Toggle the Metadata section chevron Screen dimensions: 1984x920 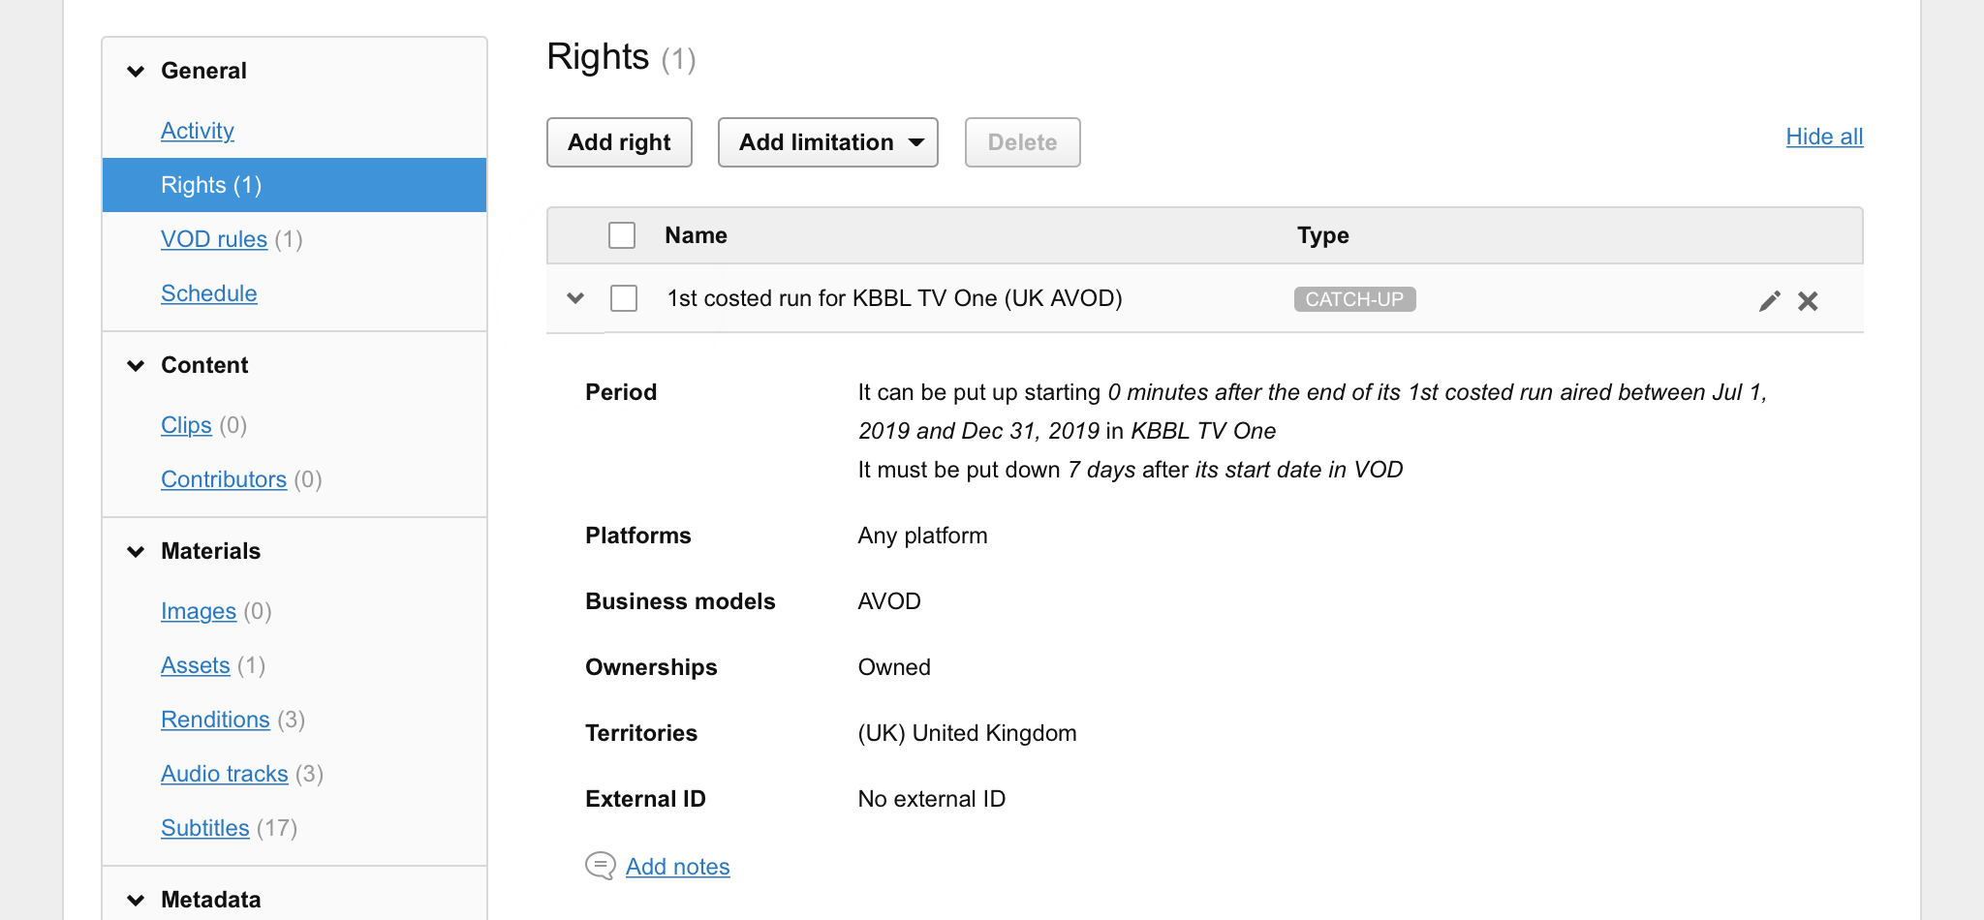[136, 900]
